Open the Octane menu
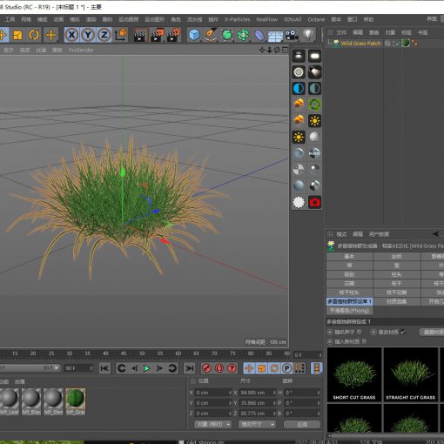The height and width of the screenshot is (444, 444). (x=316, y=19)
